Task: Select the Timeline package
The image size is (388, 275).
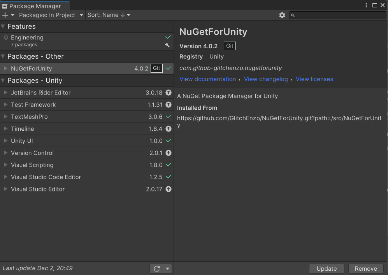Action: (87, 129)
